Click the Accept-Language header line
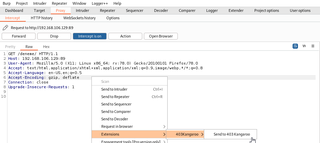320x143 pixels. pos(45,73)
